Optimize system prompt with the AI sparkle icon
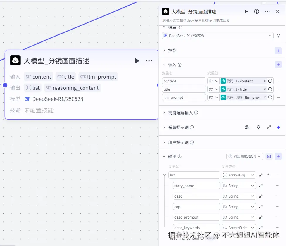 (x=278, y=127)
